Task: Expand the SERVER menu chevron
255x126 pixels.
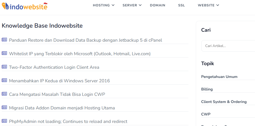Action: point(140,5)
